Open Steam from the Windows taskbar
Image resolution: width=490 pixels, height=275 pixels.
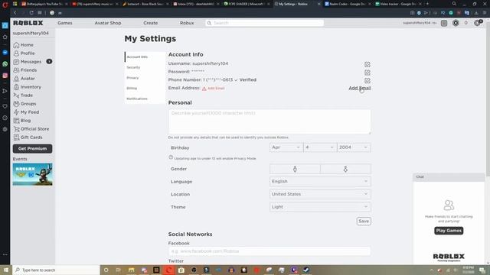coord(306,270)
